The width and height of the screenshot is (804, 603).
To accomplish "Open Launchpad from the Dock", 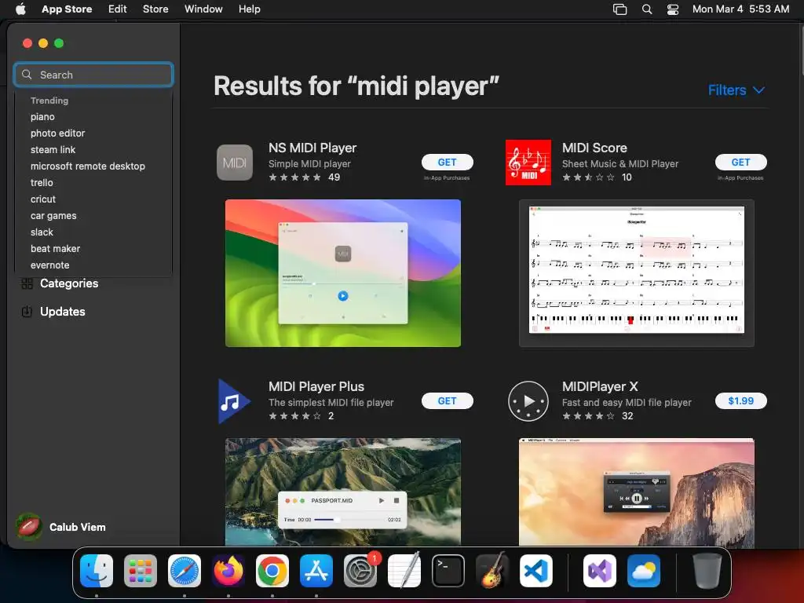I will (x=141, y=571).
